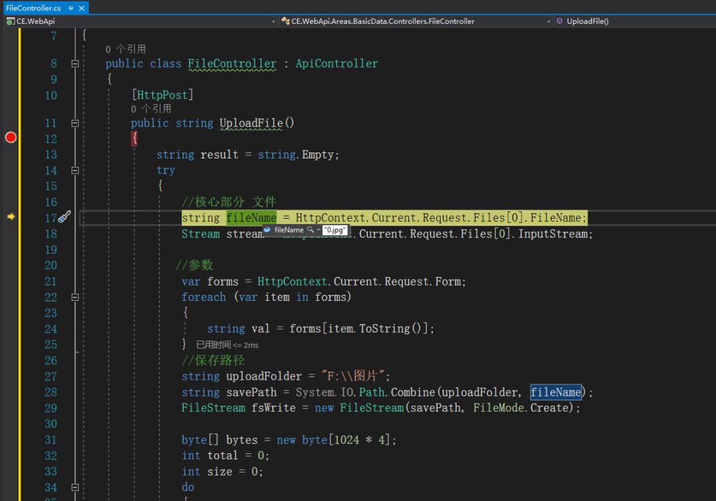Open the FileController class navigation dropdown

click(548, 21)
